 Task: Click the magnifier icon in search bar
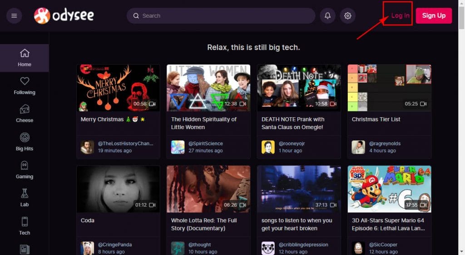coord(136,16)
